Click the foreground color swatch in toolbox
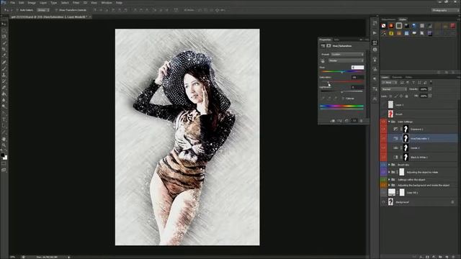Screen dimensions: 461x259 tap(3, 155)
